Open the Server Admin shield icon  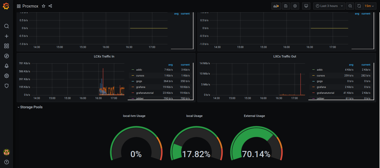pyautogui.click(x=7, y=86)
